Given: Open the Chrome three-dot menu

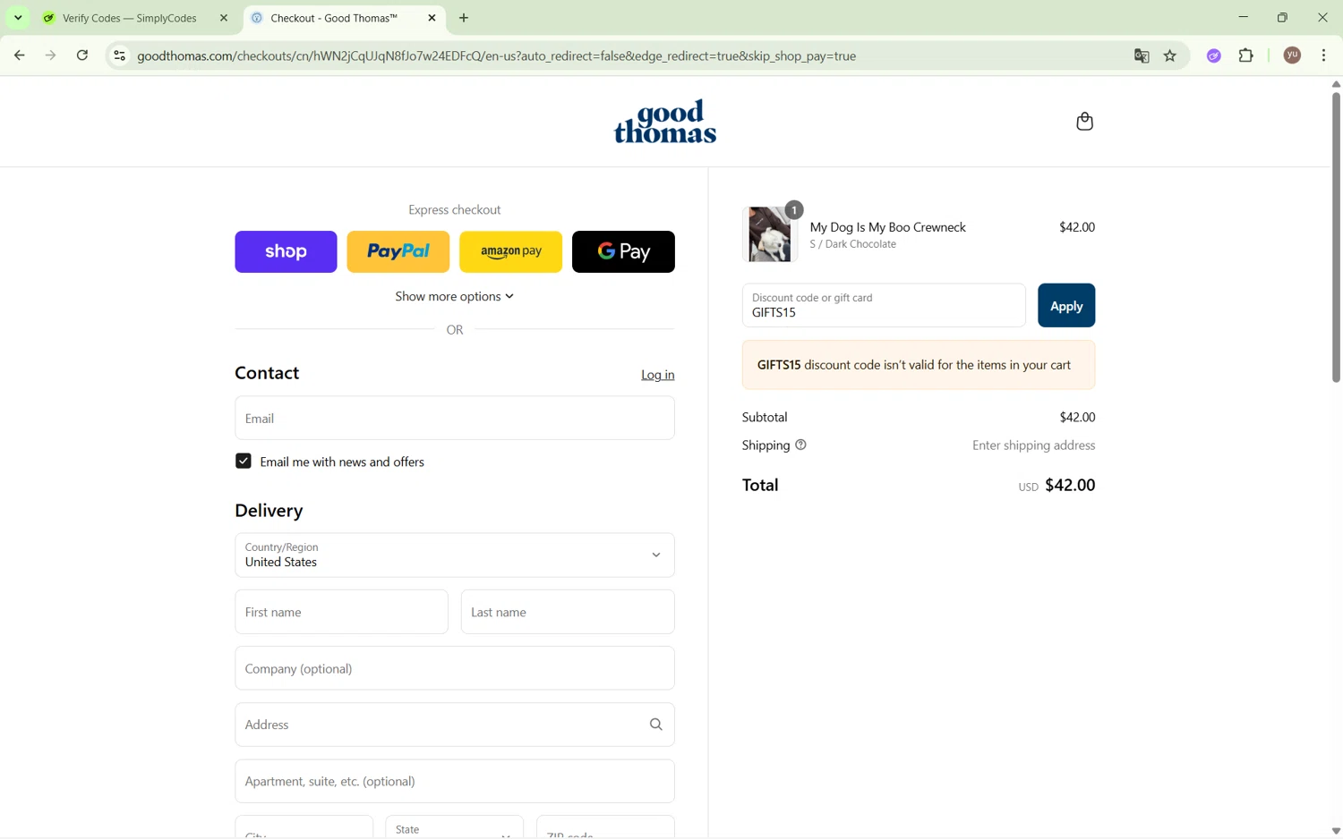Looking at the screenshot, I should pyautogui.click(x=1323, y=55).
